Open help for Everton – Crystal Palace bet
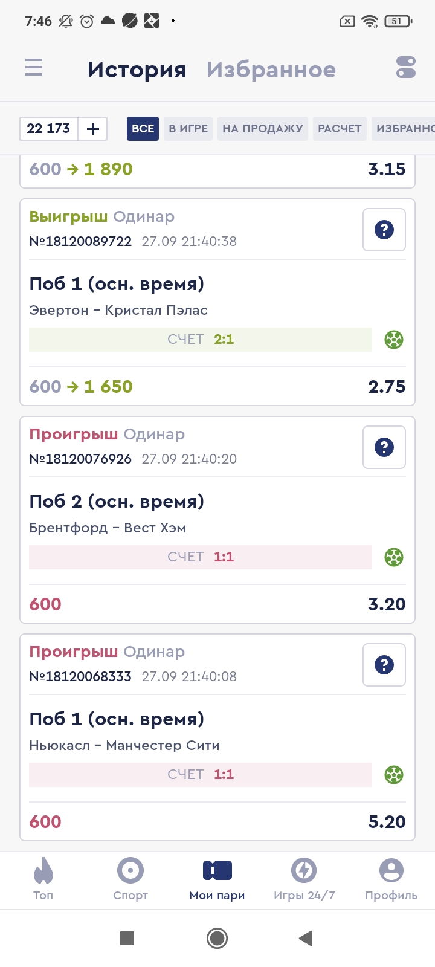Image resolution: width=435 pixels, height=967 pixels. pyautogui.click(x=384, y=230)
